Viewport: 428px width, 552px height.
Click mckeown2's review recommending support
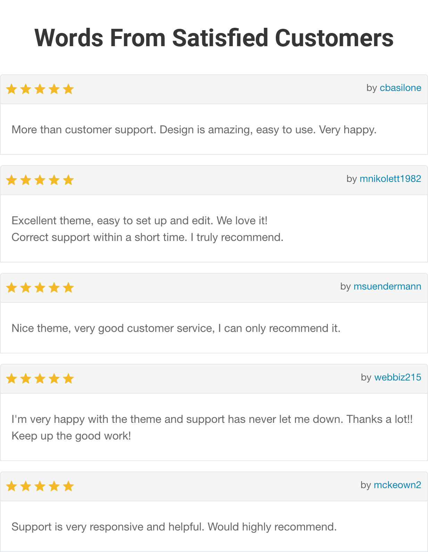click(174, 526)
